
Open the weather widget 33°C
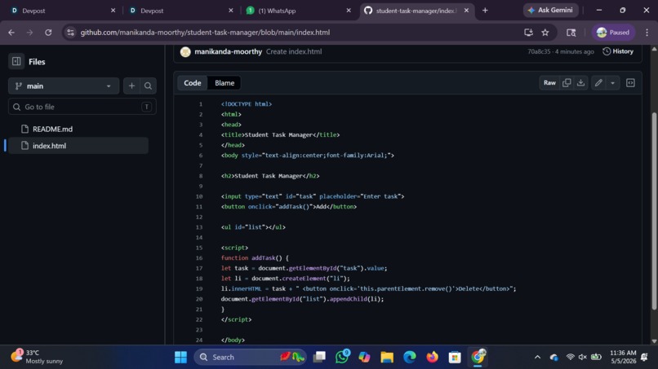37,357
